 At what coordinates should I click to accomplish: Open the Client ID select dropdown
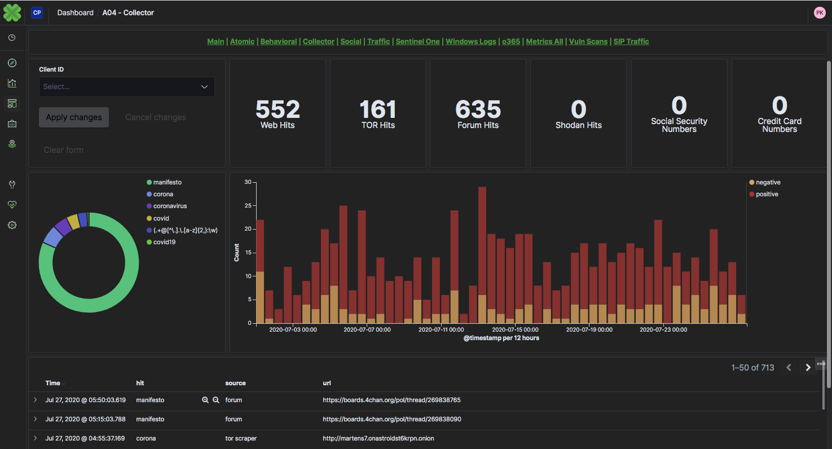coord(126,87)
